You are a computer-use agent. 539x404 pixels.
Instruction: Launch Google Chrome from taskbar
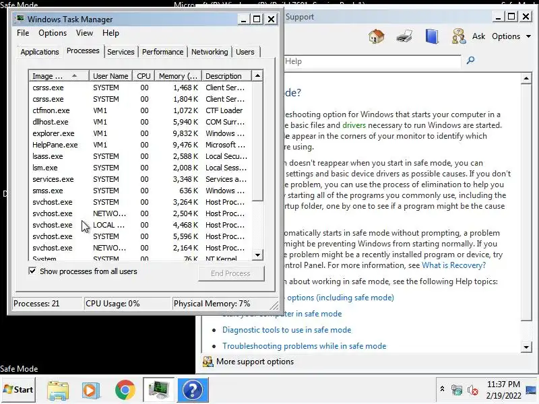pyautogui.click(x=125, y=390)
